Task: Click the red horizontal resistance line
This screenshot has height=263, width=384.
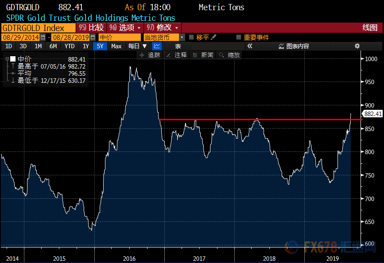Action: click(260, 120)
